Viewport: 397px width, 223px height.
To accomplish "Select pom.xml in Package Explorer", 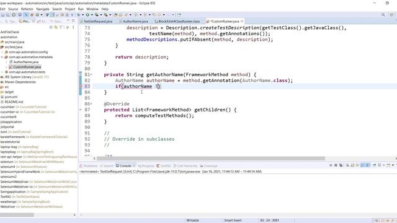I will pos(11,97).
